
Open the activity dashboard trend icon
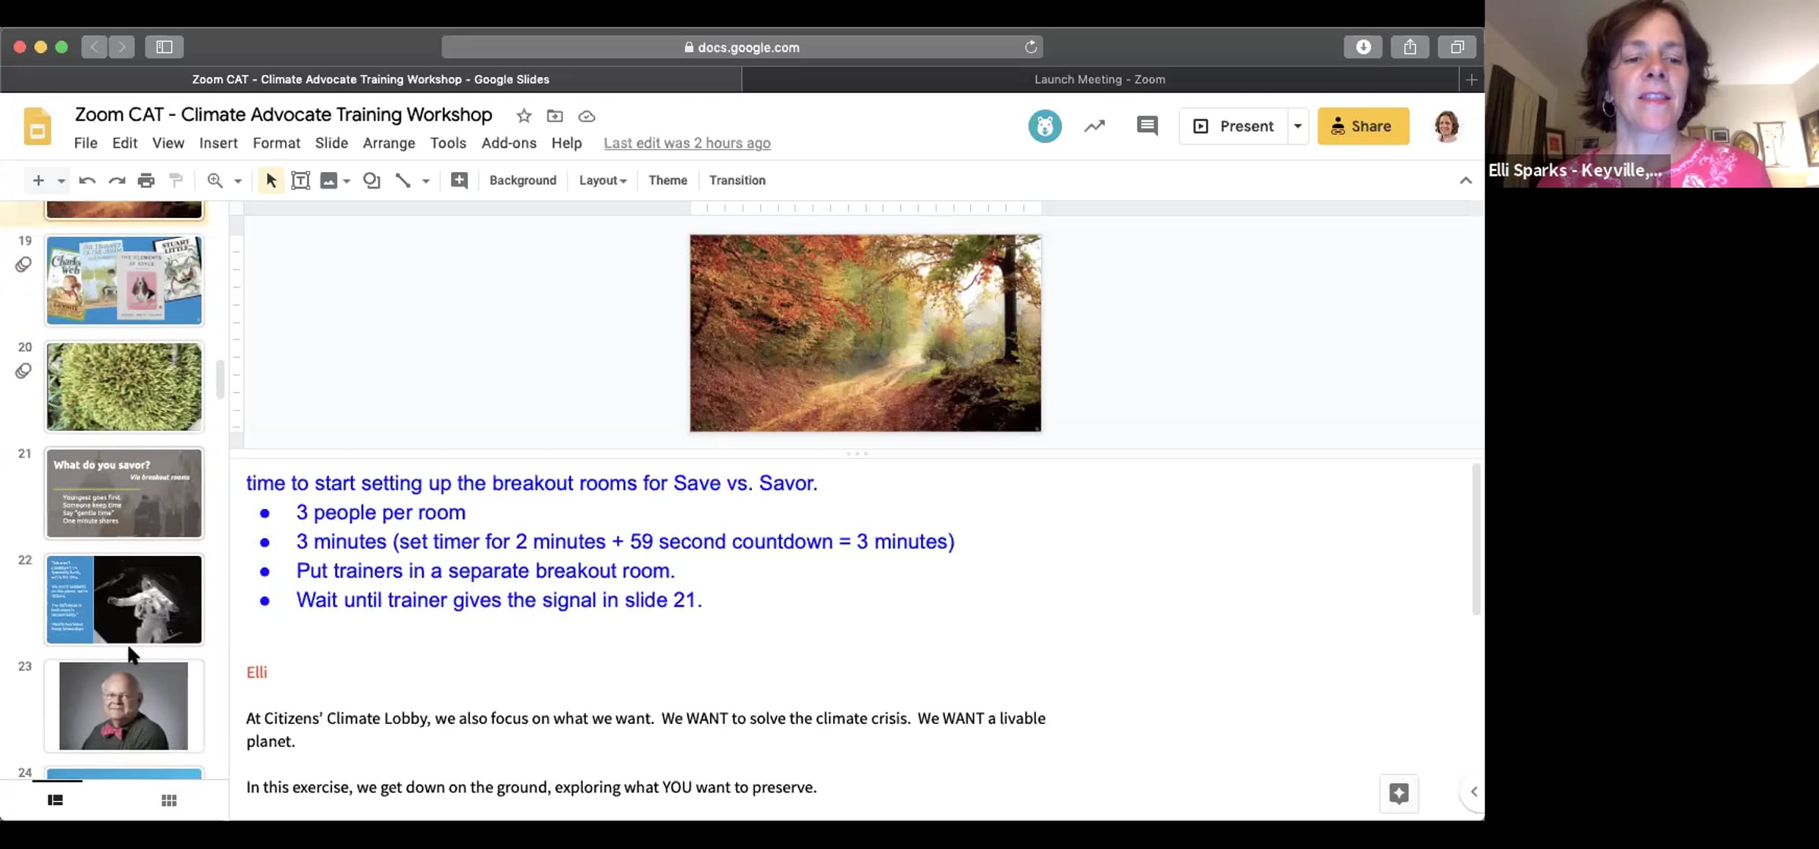point(1094,126)
